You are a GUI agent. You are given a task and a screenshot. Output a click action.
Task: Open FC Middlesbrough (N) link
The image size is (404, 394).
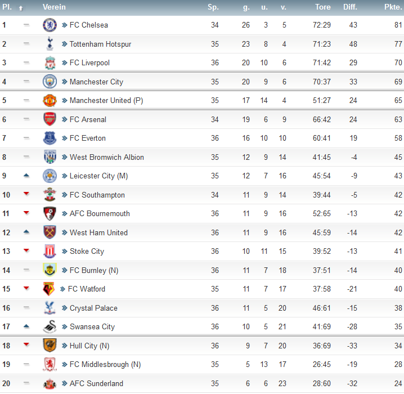(105, 364)
